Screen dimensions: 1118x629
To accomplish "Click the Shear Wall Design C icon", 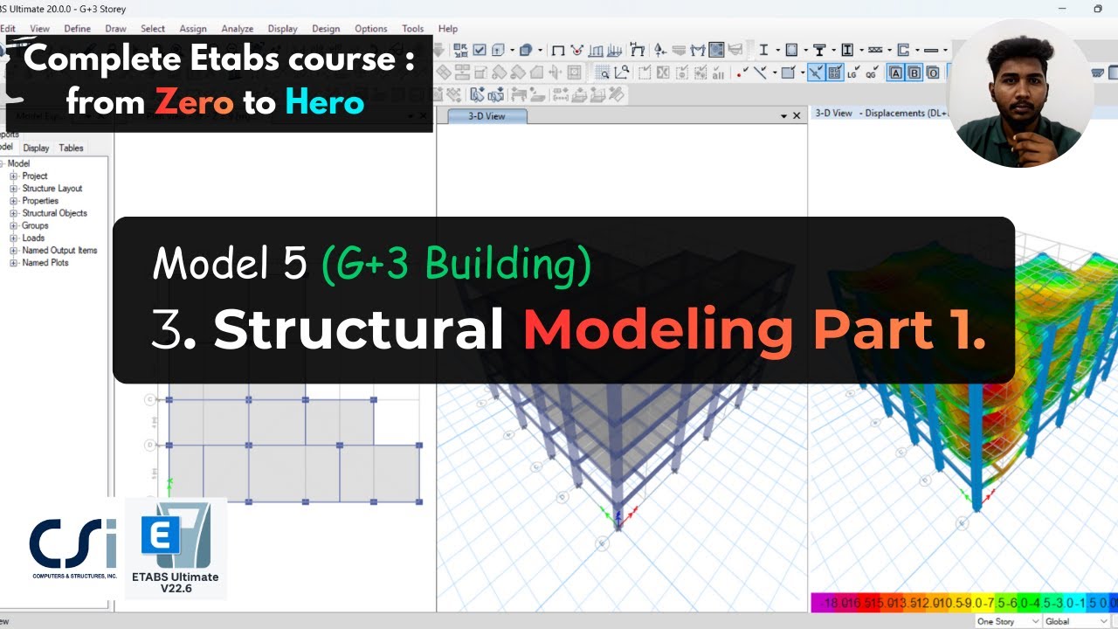I will tap(902, 51).
